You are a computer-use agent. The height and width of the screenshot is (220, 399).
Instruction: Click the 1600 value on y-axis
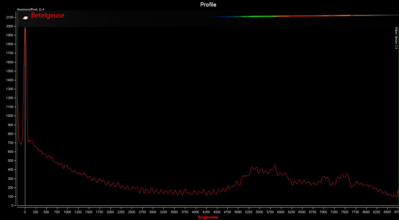click(10, 62)
